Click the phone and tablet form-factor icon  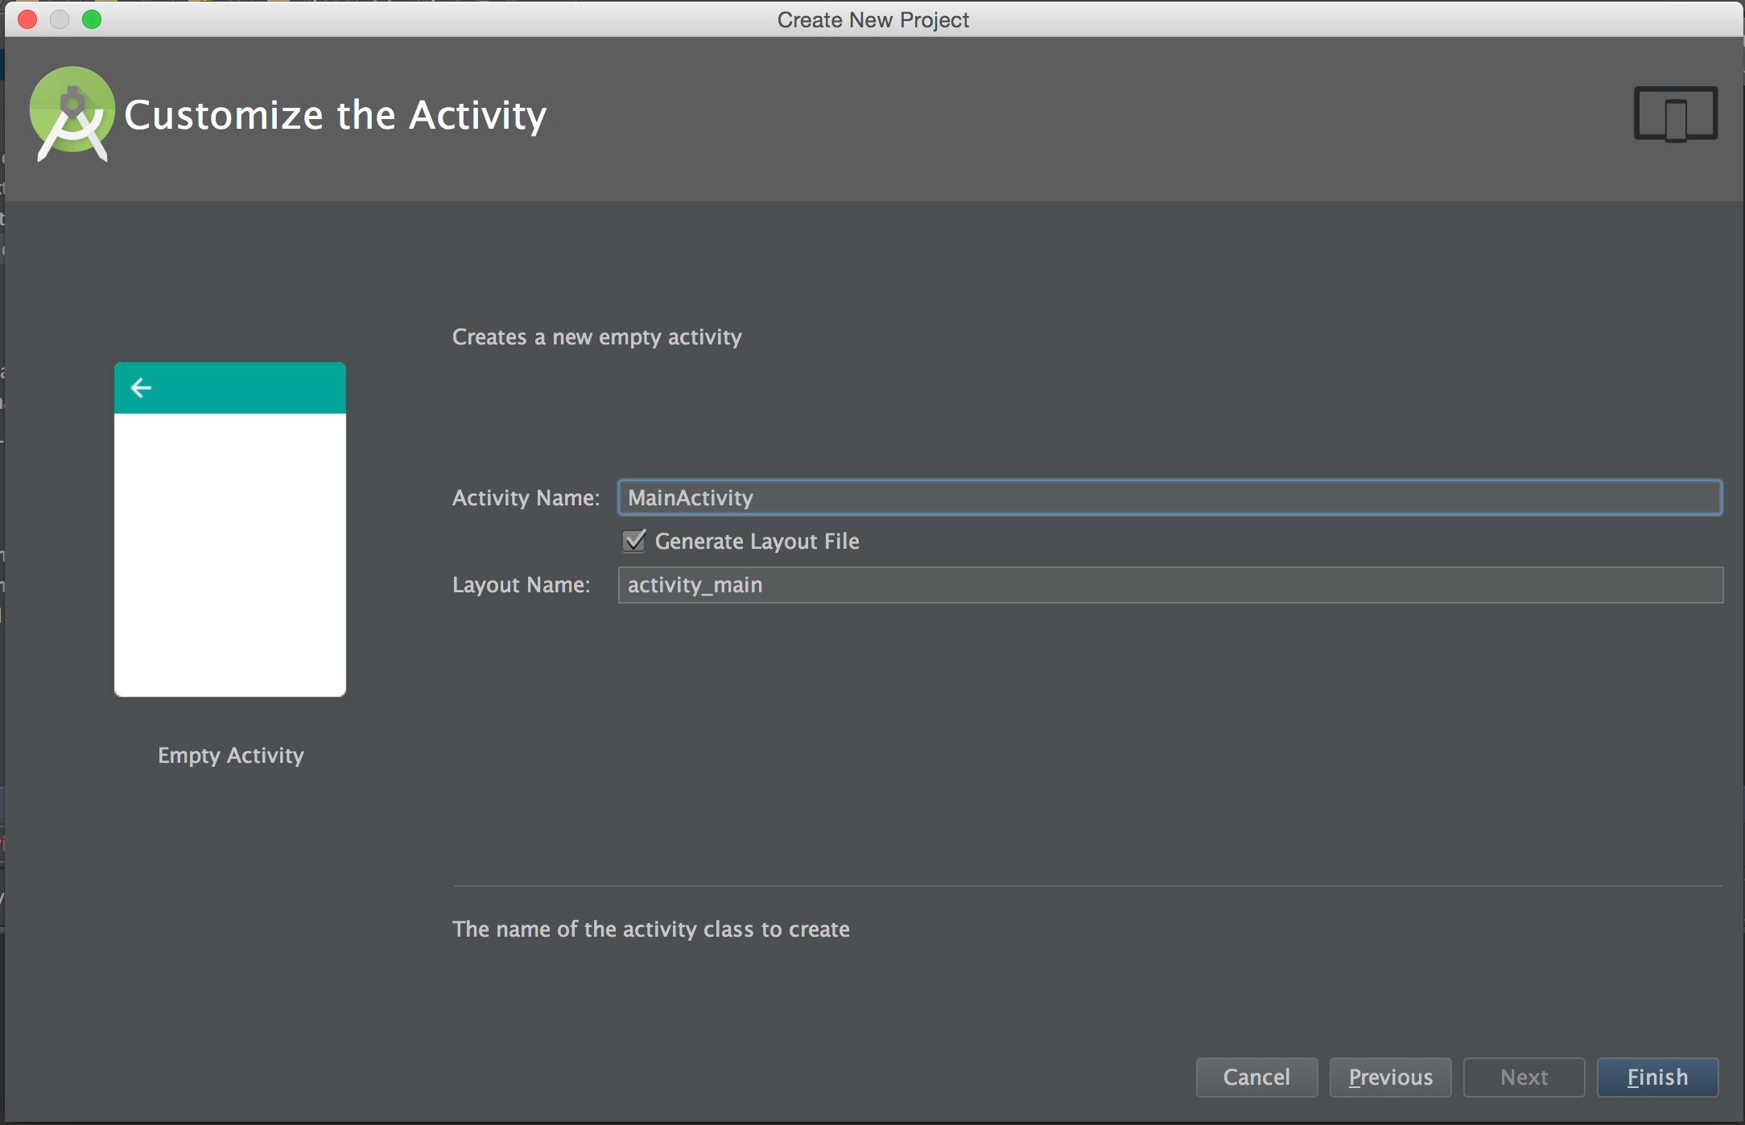click(x=1675, y=114)
